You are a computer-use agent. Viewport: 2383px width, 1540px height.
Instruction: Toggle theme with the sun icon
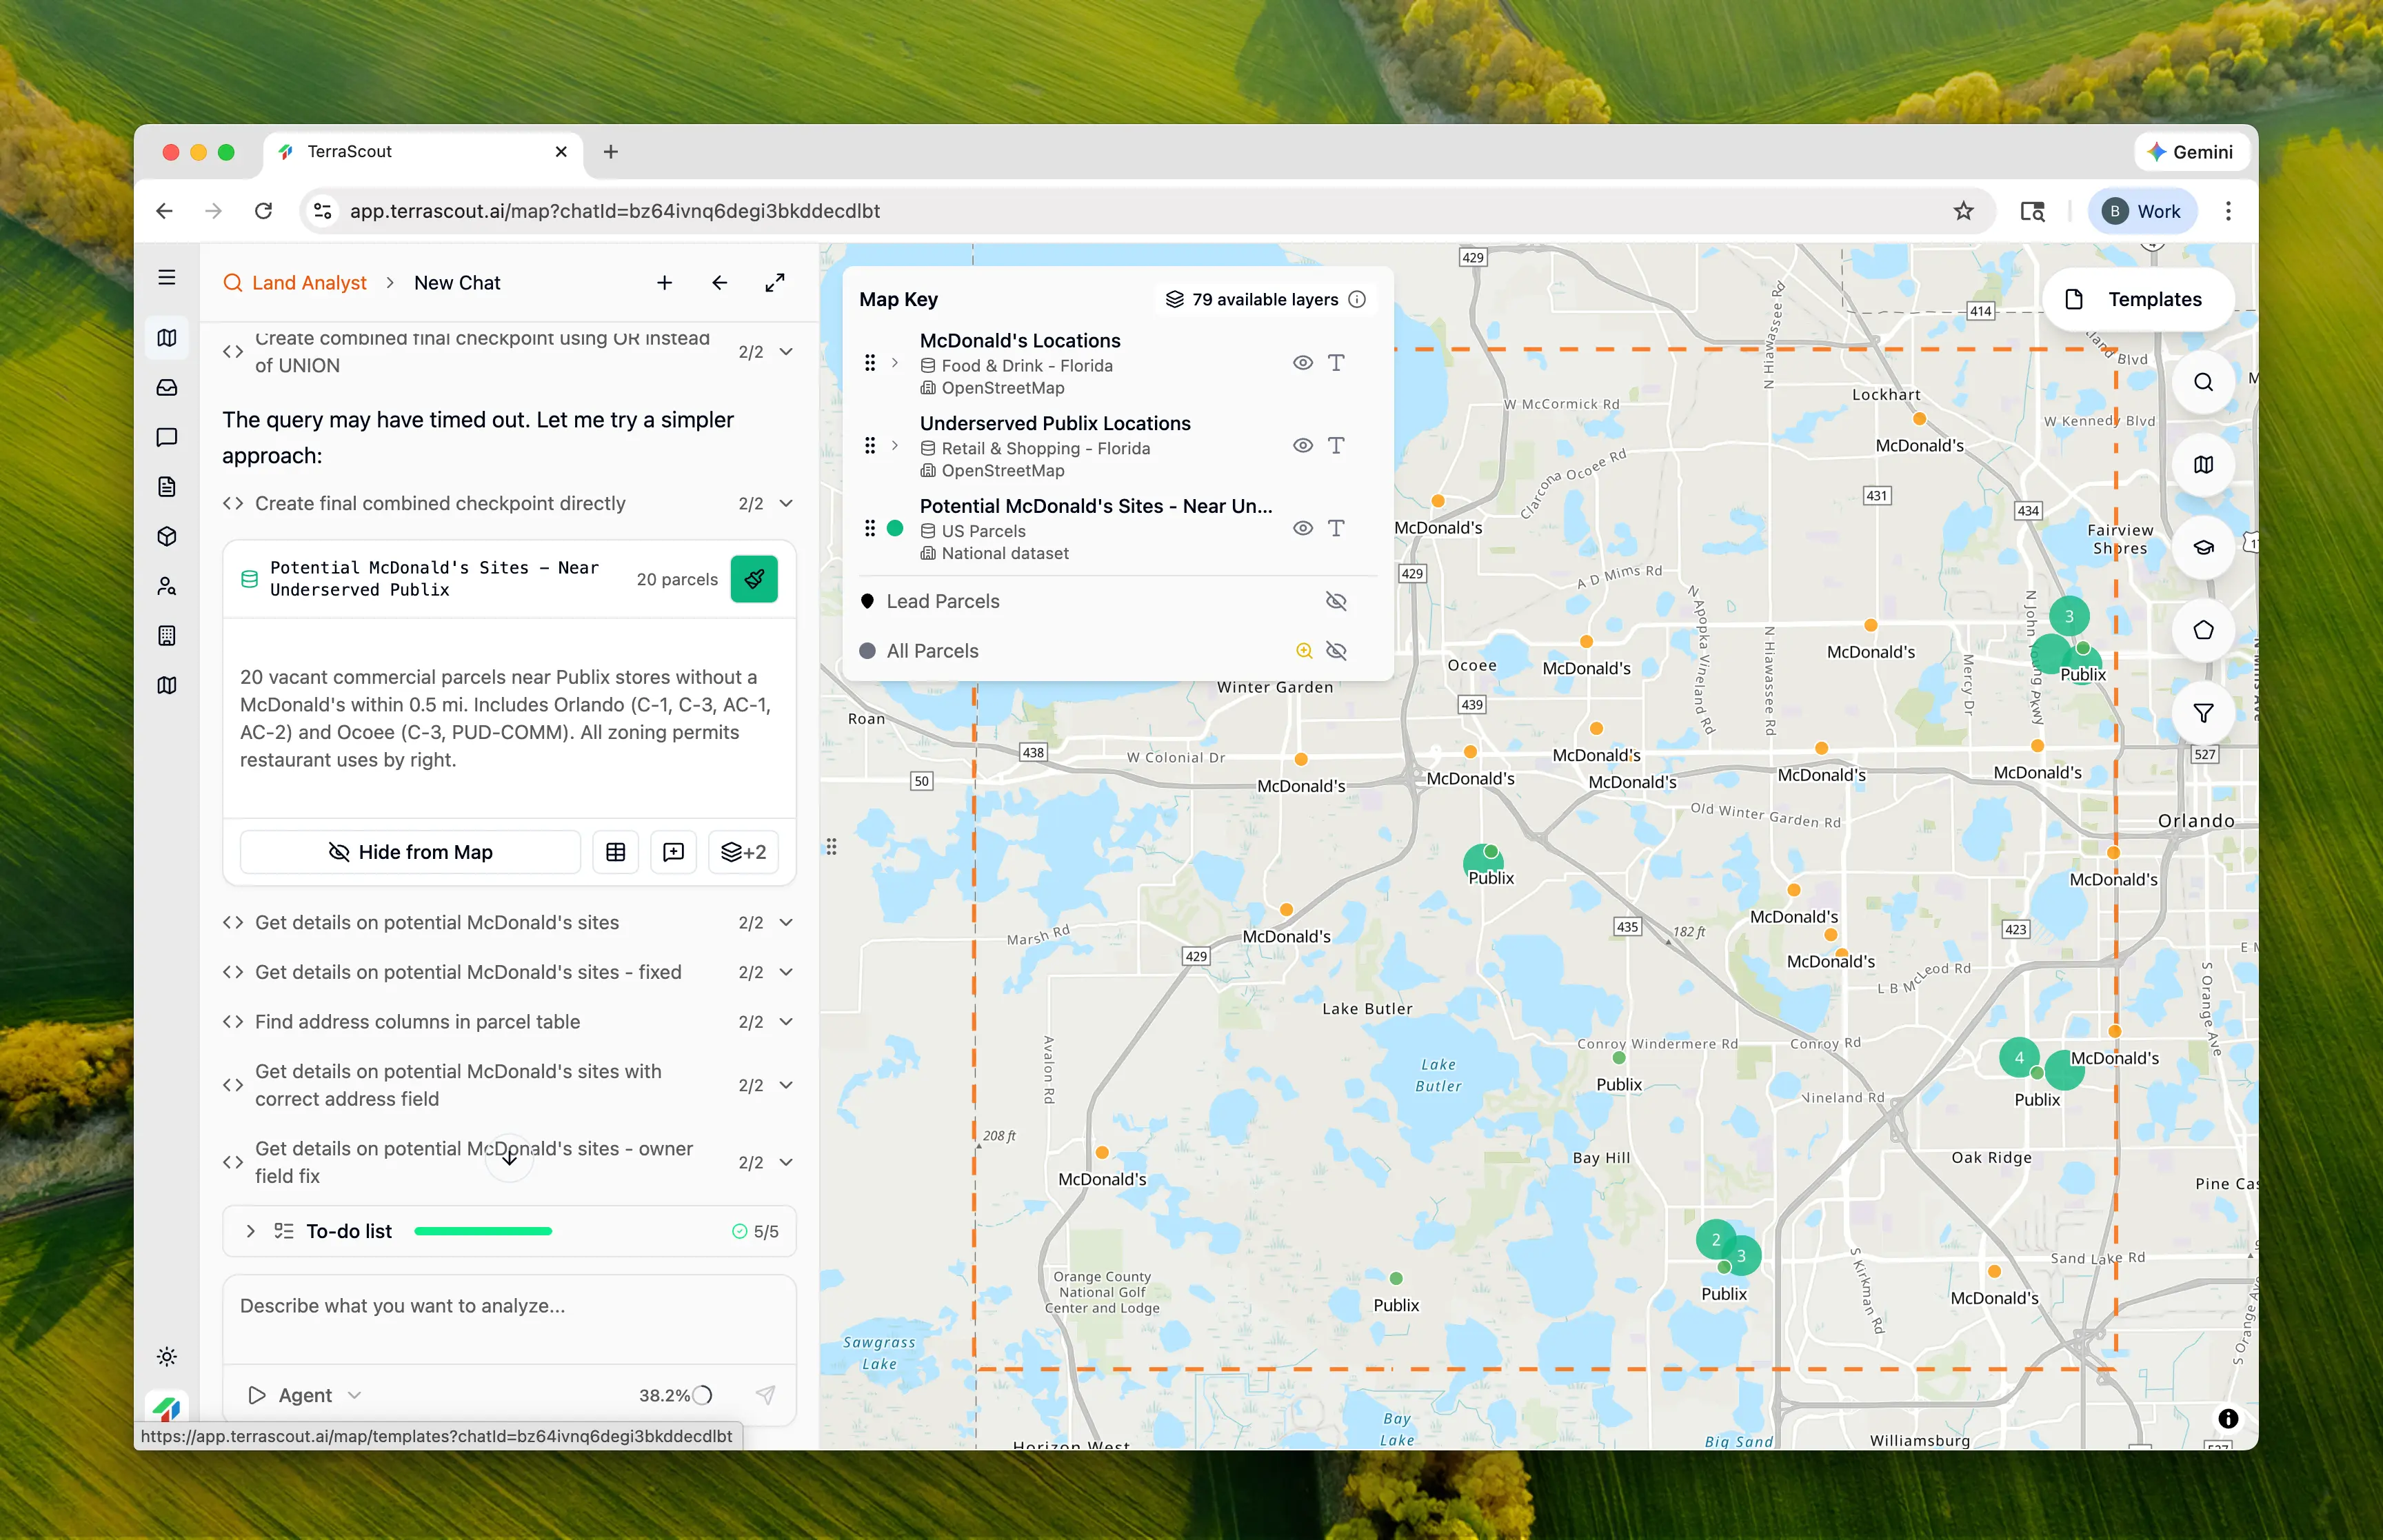click(x=167, y=1356)
